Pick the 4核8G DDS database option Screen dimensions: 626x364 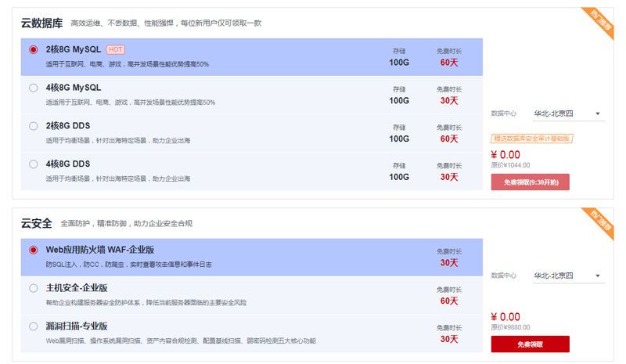[x=33, y=164]
